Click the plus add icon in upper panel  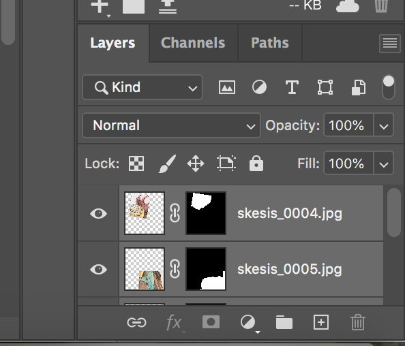[100, 5]
